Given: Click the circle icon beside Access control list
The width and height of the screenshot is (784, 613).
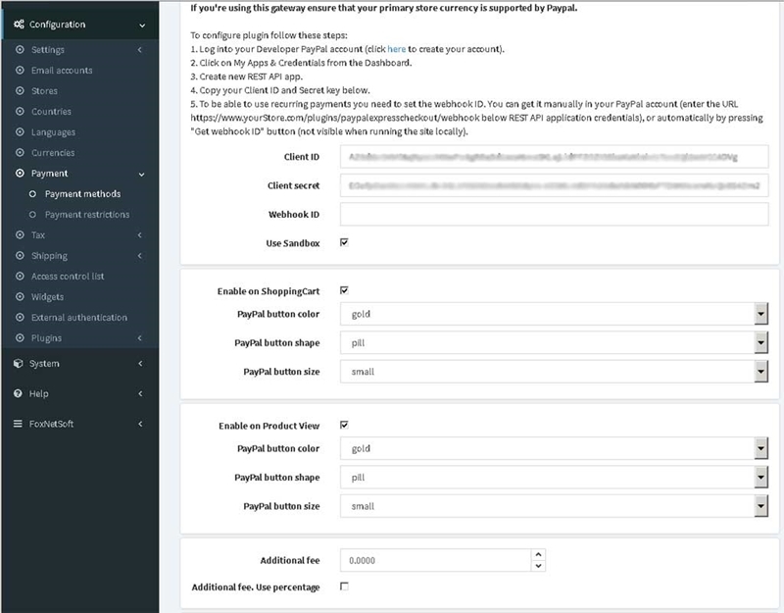Looking at the screenshot, I should tap(20, 276).
